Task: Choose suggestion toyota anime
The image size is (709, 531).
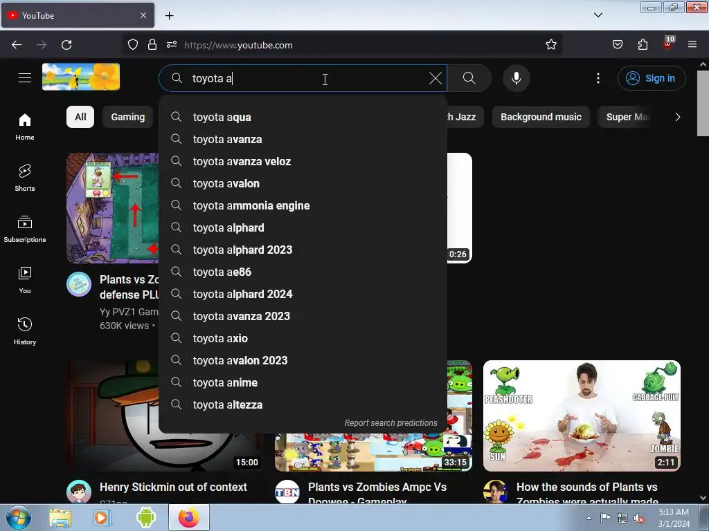Action: pyautogui.click(x=303, y=382)
